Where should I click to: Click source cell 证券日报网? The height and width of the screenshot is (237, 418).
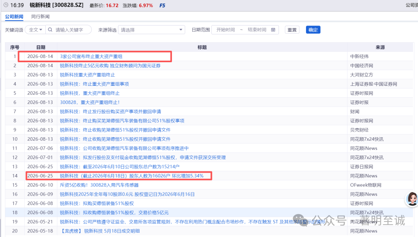(x=361, y=167)
